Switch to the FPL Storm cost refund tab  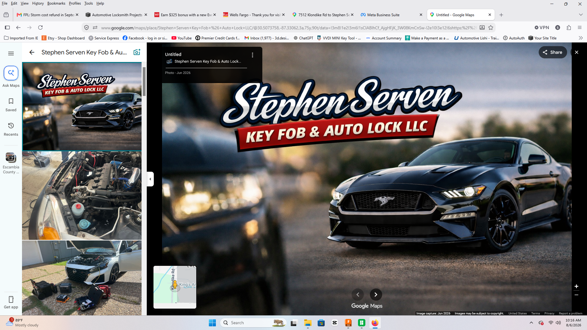click(x=48, y=15)
